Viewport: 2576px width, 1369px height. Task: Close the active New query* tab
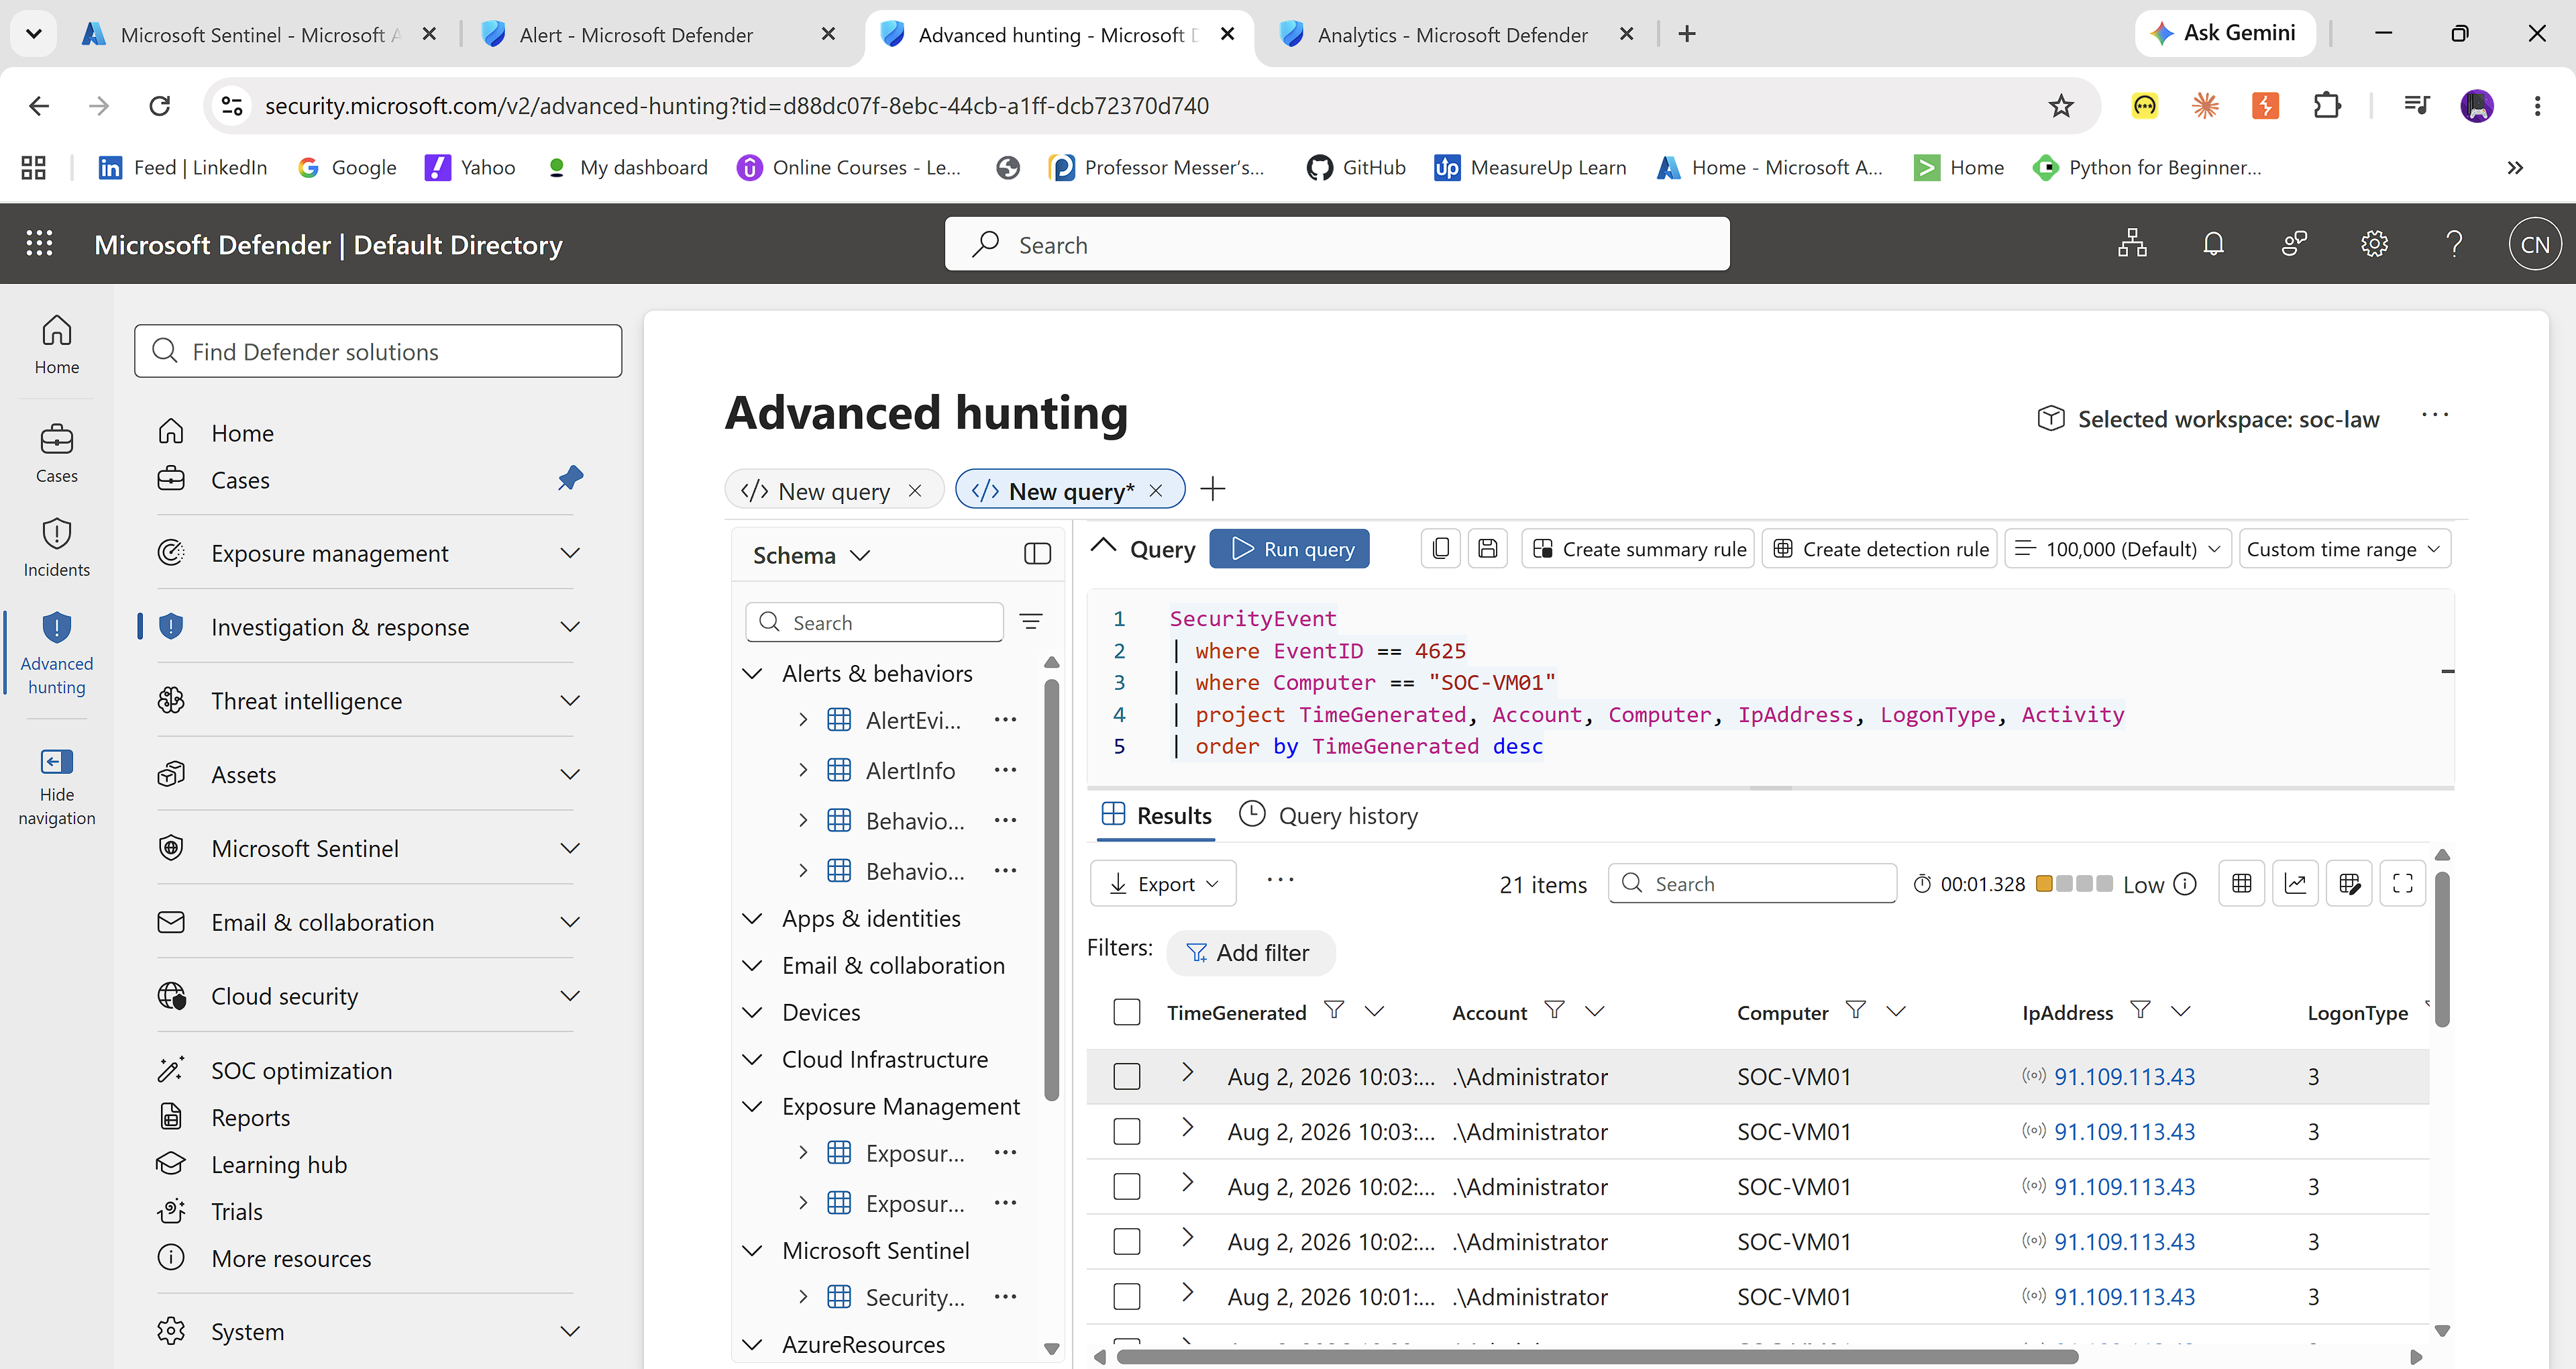point(1156,491)
